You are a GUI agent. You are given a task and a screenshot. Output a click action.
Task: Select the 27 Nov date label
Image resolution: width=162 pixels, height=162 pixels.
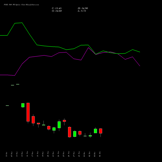click(74, 154)
